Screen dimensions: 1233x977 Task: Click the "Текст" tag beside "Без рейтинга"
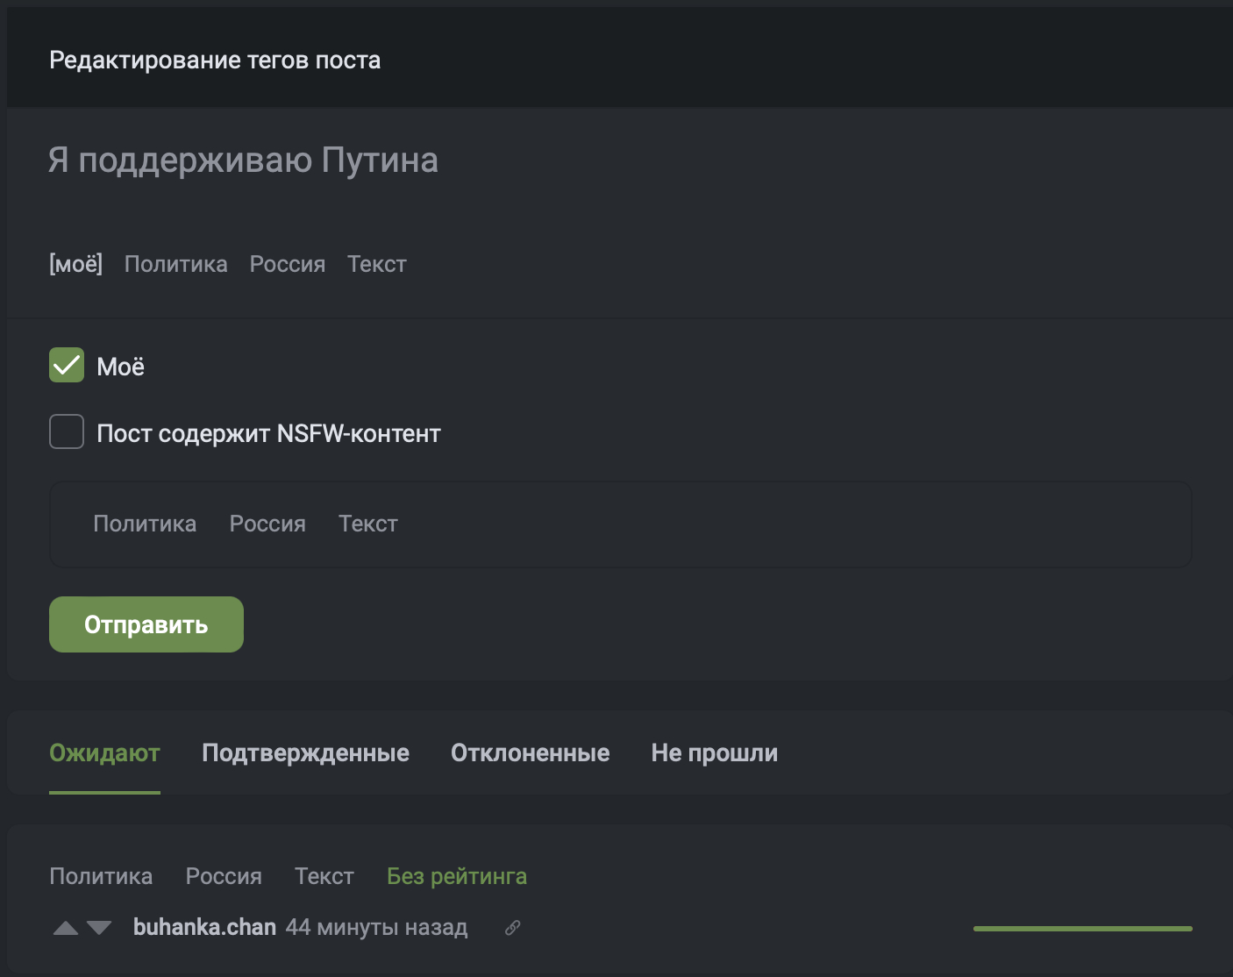click(x=324, y=876)
